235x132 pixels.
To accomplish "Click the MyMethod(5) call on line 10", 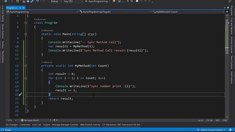I will 84,46.
